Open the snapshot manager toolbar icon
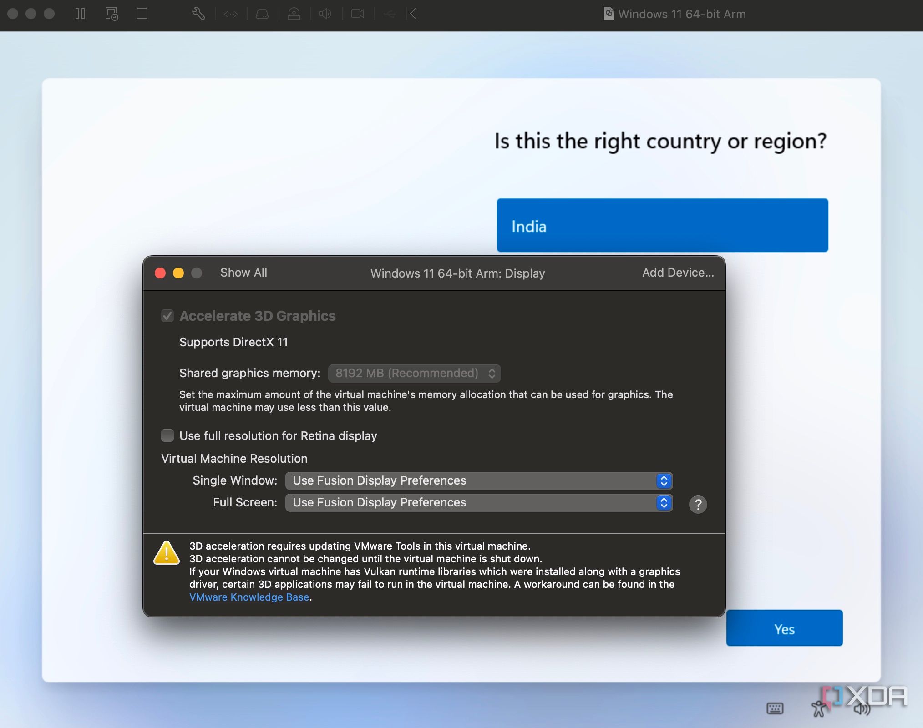The image size is (923, 728). point(112,14)
